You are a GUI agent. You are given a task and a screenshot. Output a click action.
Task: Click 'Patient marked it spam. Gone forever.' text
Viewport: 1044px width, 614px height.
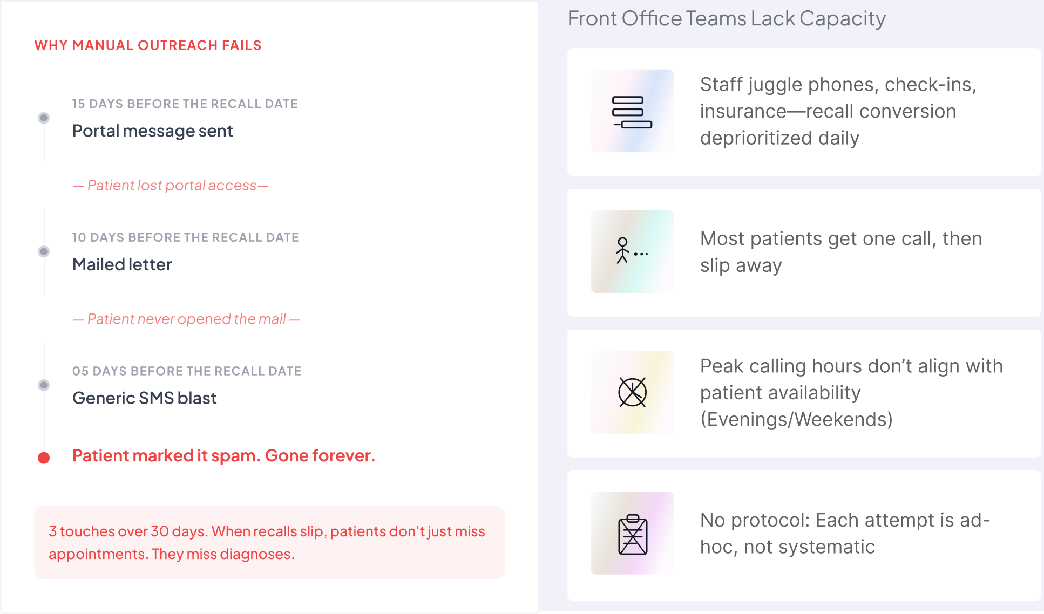click(x=223, y=456)
